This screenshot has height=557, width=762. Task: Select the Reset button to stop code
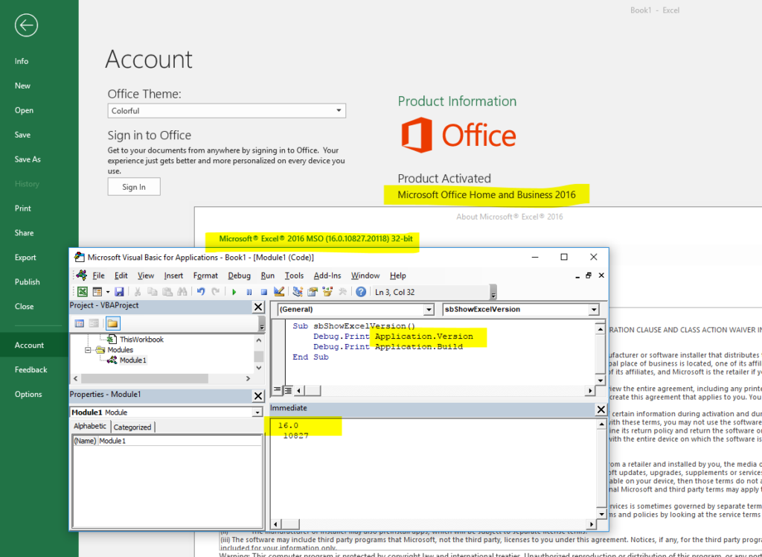click(263, 291)
